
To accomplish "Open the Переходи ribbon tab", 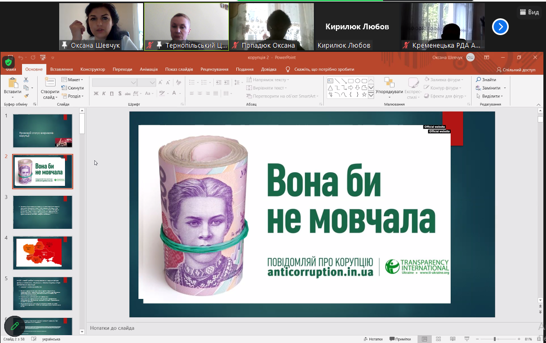I will click(122, 69).
